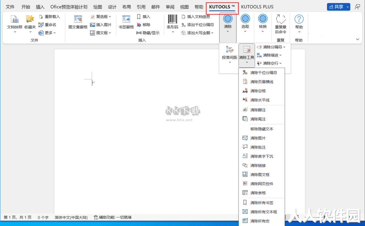The image size is (365, 226).
Task: Click 插入文档信息 icon
Action: click(183, 17)
